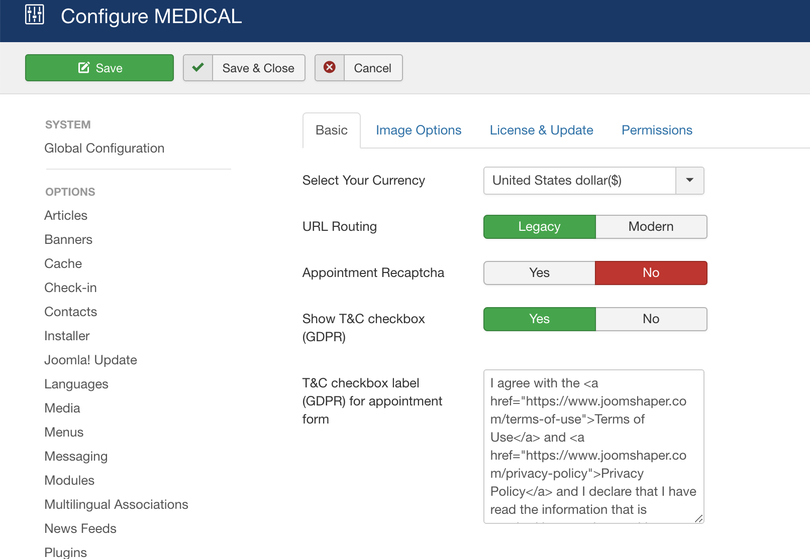
Task: Set Appointment Recaptcha to No
Action: (x=651, y=273)
